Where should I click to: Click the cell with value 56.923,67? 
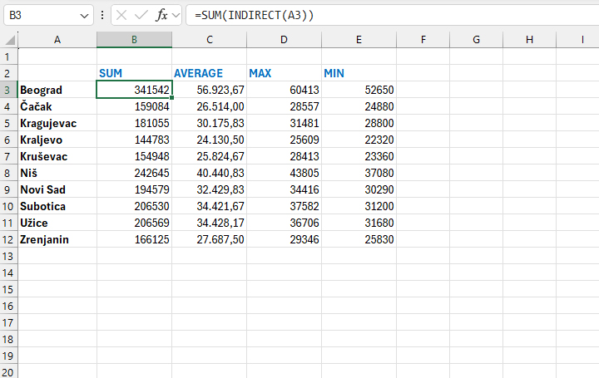210,90
